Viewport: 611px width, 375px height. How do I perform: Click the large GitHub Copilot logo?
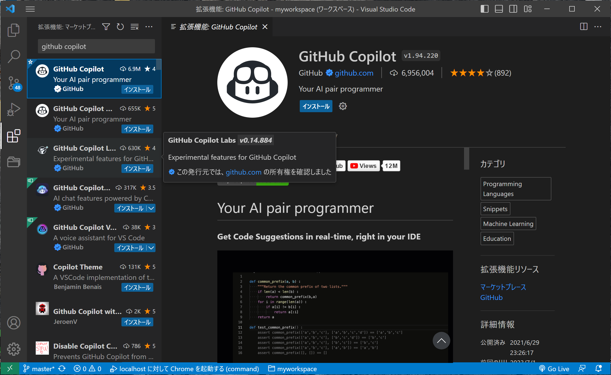point(252,82)
